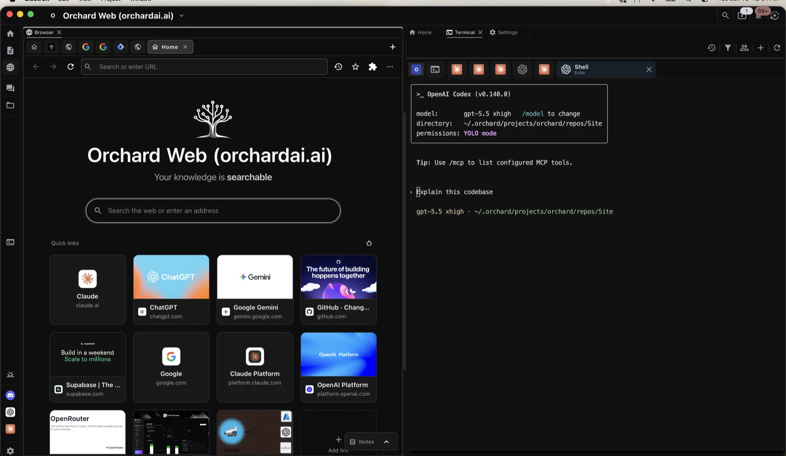786x456 pixels.
Task: Go forward in the browser
Action: 53,67
